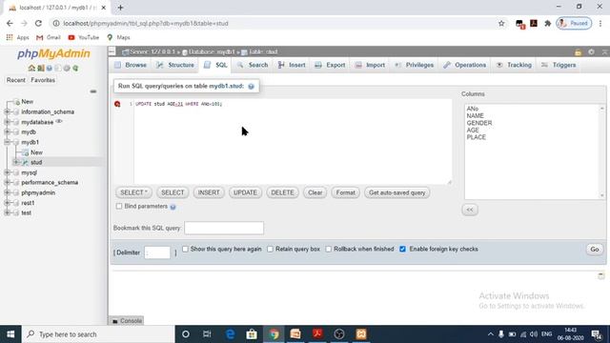Collapse all tree nodes with the minus icon

point(93,91)
